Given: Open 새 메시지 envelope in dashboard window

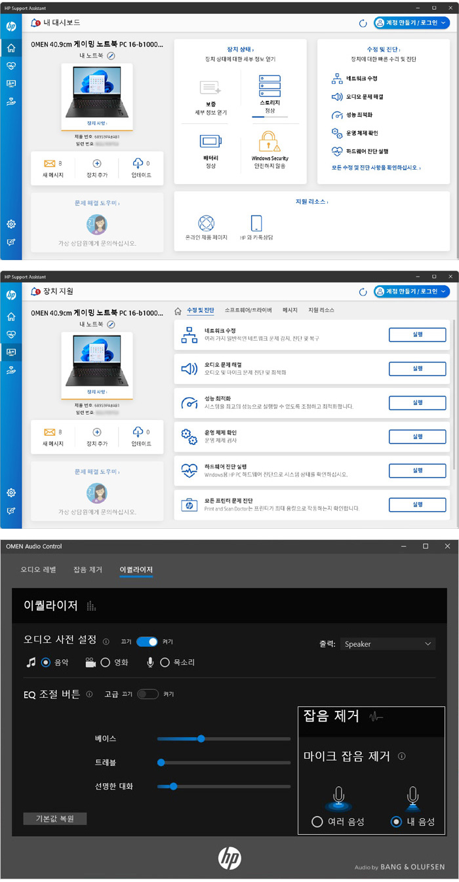Looking at the screenshot, I should (49, 164).
